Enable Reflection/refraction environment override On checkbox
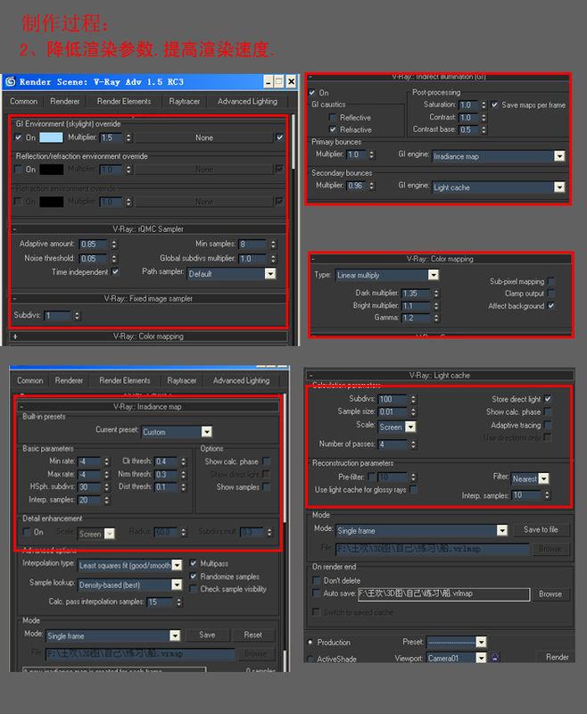The width and height of the screenshot is (587, 714). 18,170
